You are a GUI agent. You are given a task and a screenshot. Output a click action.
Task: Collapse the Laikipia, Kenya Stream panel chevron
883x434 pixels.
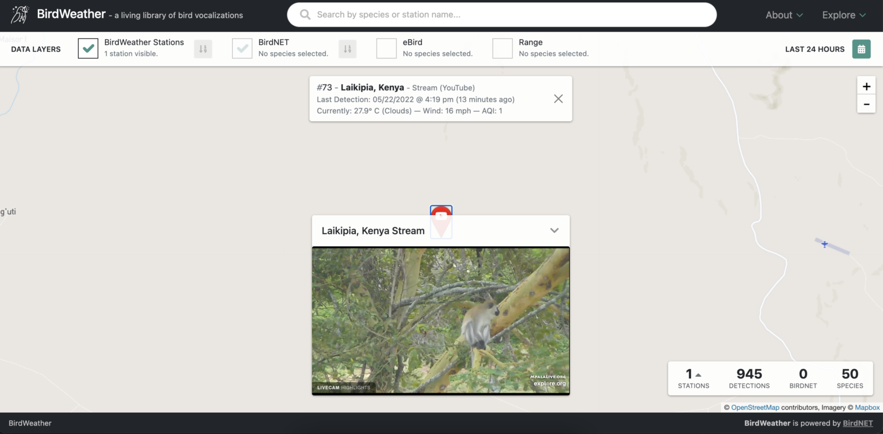(554, 231)
